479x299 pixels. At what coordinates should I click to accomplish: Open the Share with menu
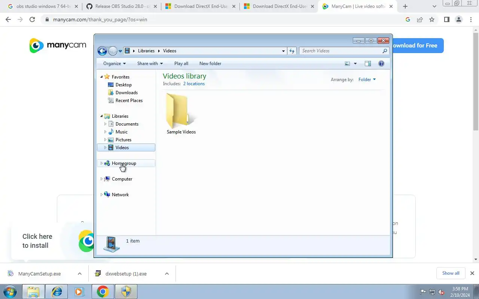150,64
